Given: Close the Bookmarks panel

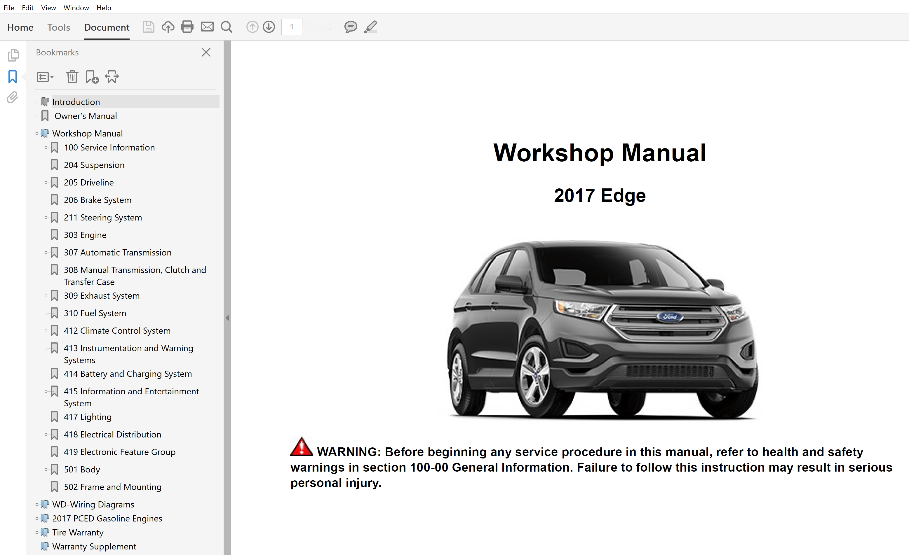Looking at the screenshot, I should pos(206,52).
